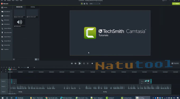Open the Media panel in the sidebar
Screen dimensions: 180x99
pyautogui.click(x=6, y=7)
